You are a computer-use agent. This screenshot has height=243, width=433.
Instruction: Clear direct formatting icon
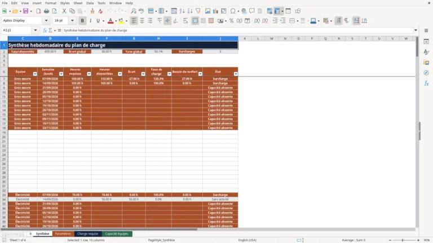[100, 11]
